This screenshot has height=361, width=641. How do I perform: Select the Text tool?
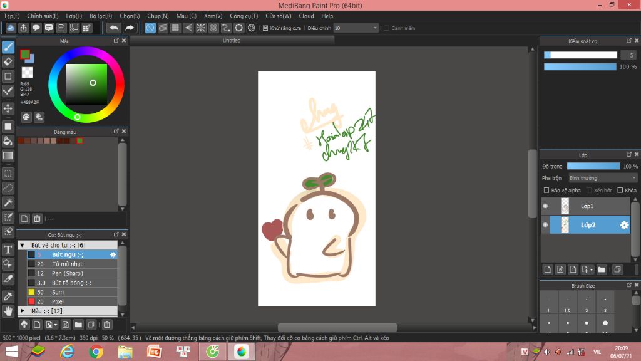(x=8, y=249)
